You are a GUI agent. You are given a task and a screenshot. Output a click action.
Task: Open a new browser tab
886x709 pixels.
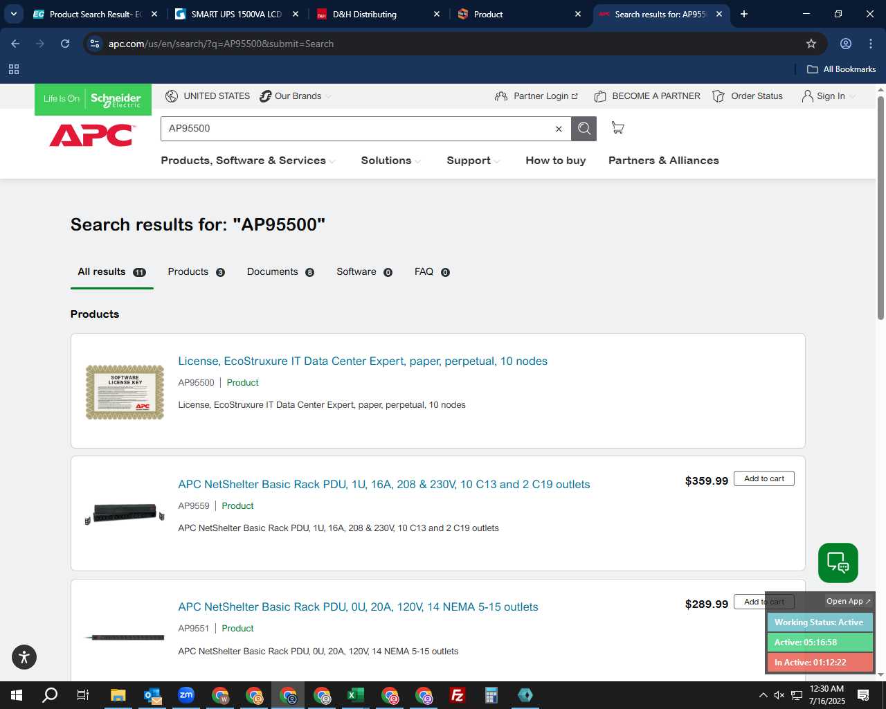(x=744, y=14)
